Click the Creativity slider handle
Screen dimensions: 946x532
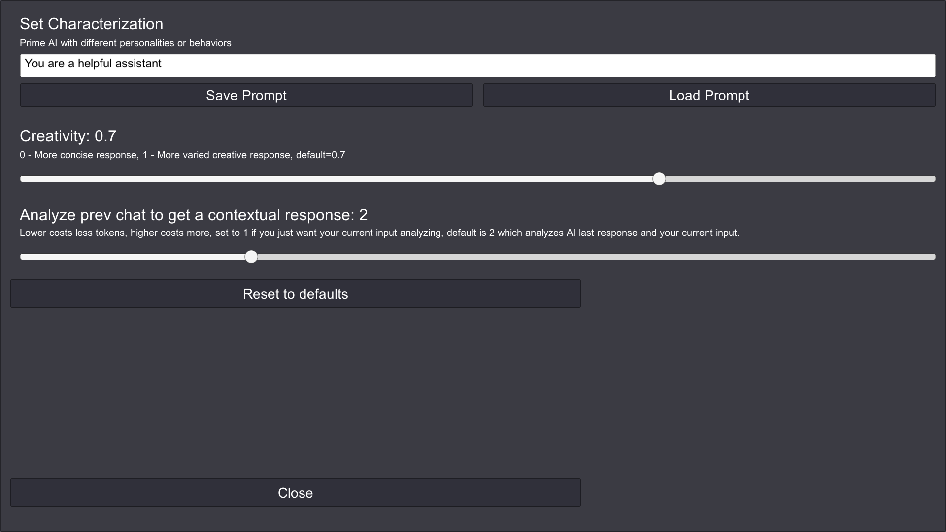pos(659,179)
